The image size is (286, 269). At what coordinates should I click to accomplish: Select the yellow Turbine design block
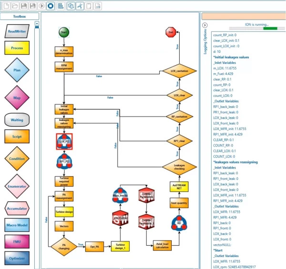pyautogui.click(x=64, y=212)
